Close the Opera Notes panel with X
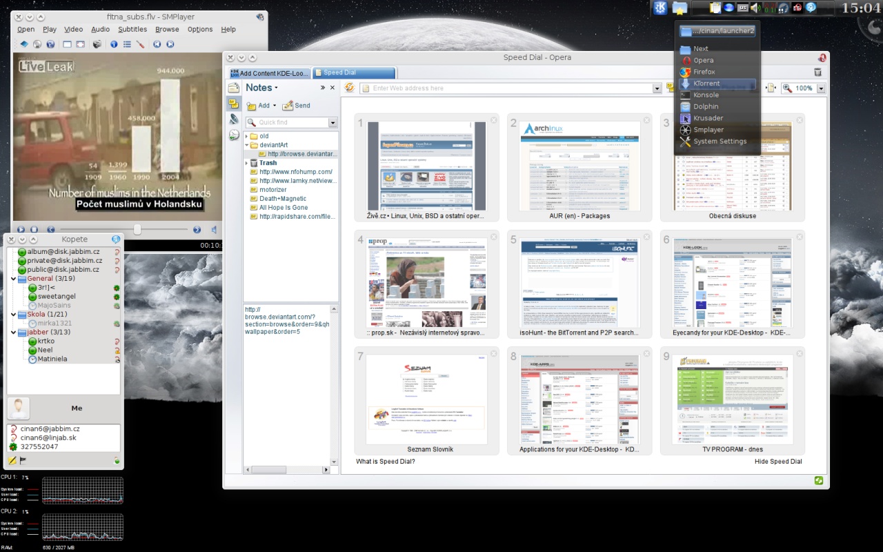The width and height of the screenshot is (883, 552). point(333,88)
